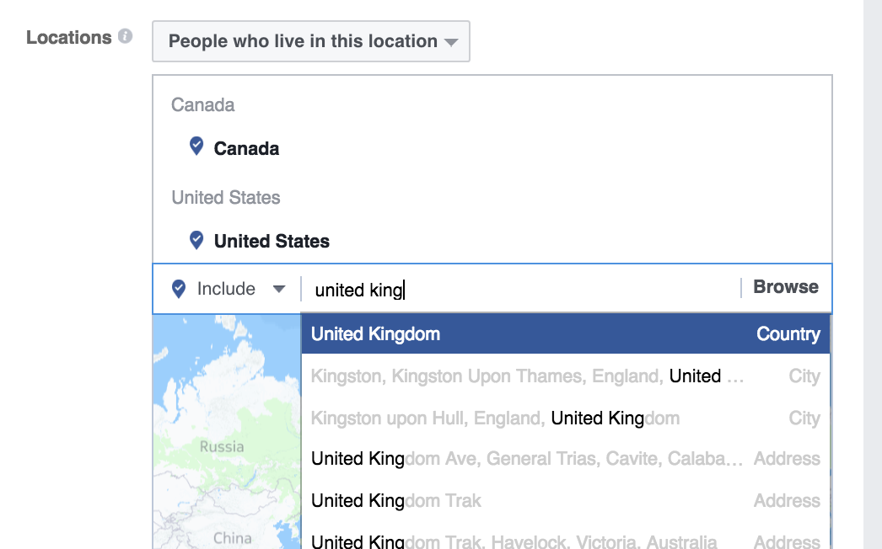This screenshot has height=549, width=882.
Task: Select Kingston, Kingston Upon Thames city result
Action: click(506, 376)
